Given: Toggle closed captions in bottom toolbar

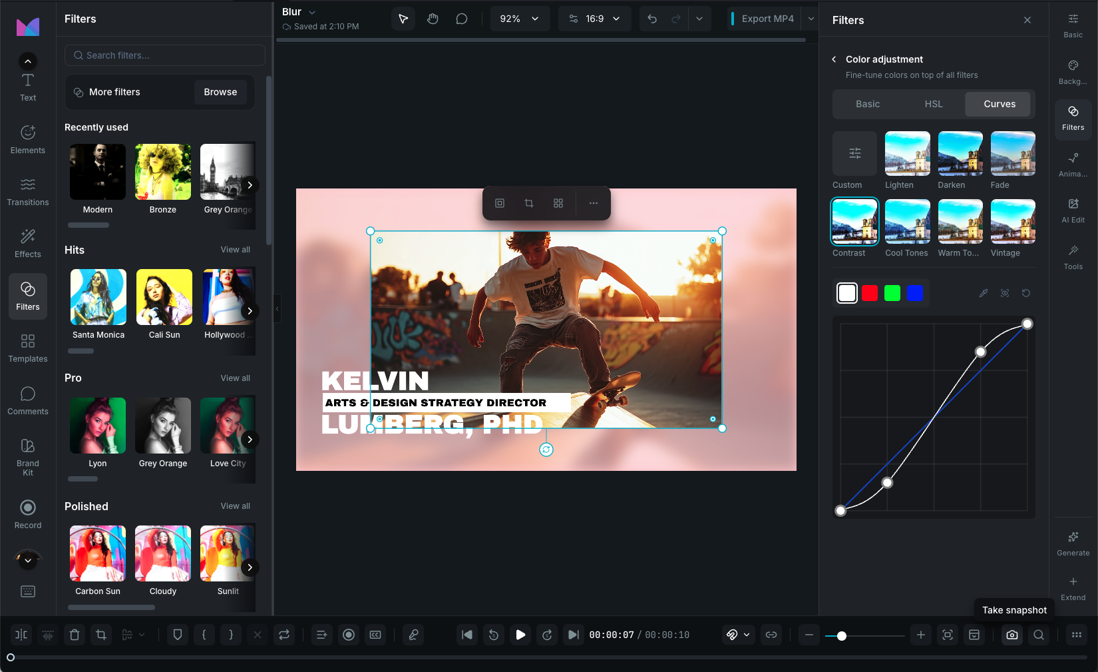Looking at the screenshot, I should tap(375, 635).
